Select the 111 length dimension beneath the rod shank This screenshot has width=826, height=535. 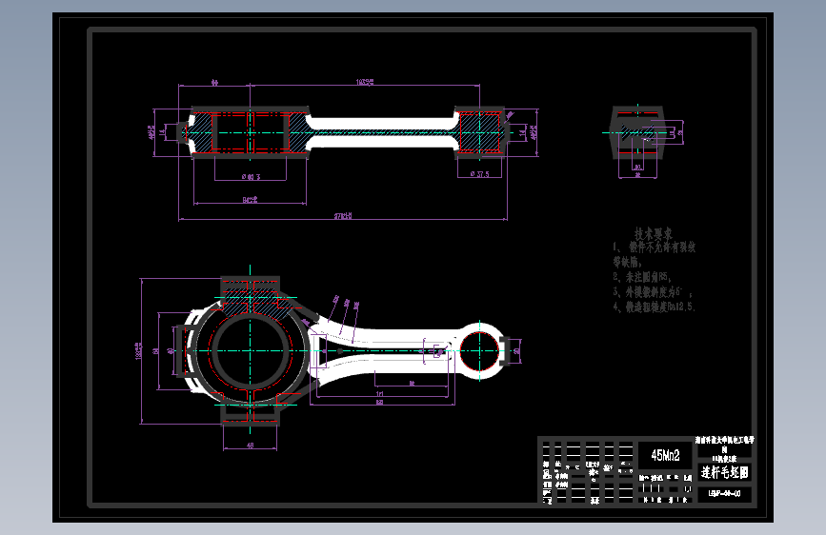tap(380, 394)
